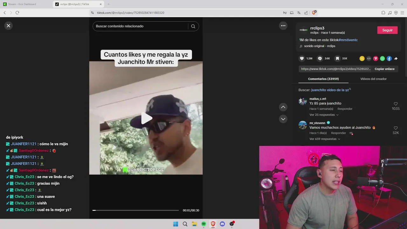Send to friends with red paper-plane icon
407x229 pixels.
point(376,59)
